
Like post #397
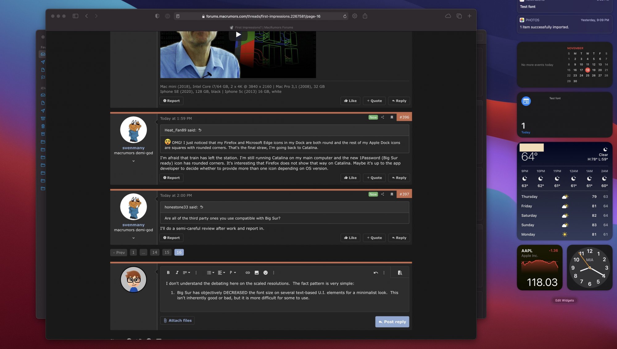350,238
